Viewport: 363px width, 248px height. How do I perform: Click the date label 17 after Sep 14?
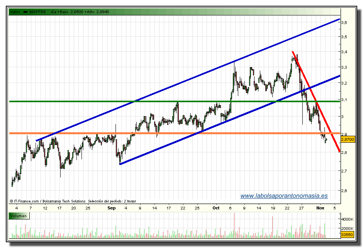point(169,208)
